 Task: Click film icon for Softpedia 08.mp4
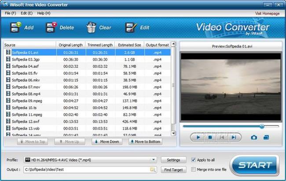(x=8, y=94)
